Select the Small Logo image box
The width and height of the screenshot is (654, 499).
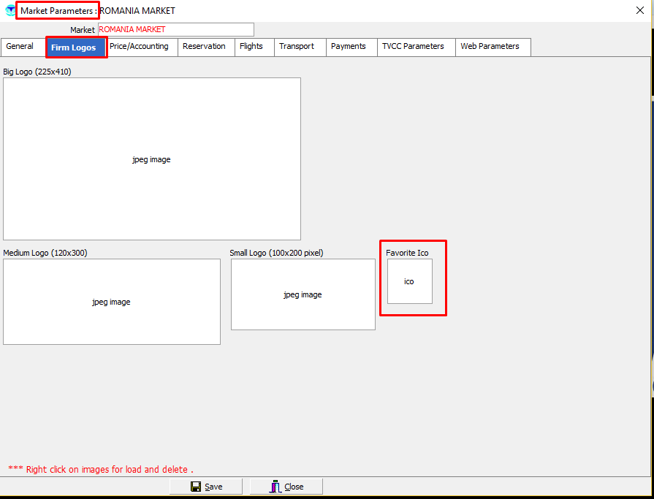[303, 294]
